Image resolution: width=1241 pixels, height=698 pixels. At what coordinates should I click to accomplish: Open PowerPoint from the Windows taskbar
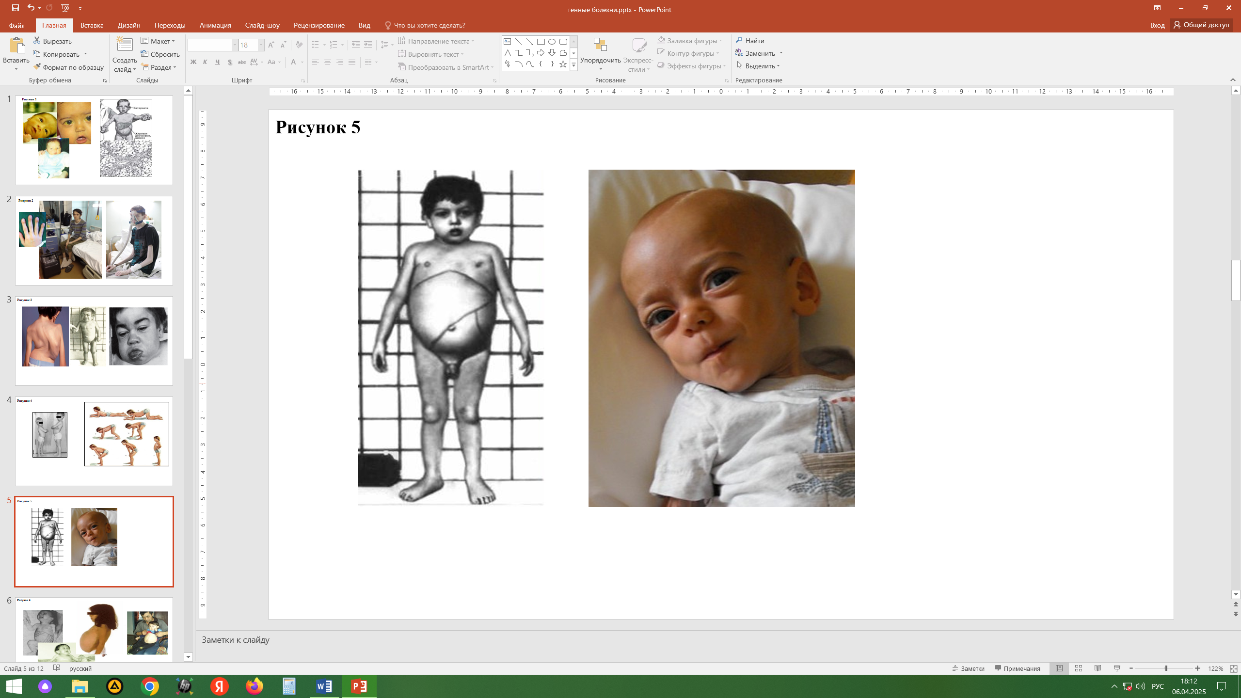[359, 686]
